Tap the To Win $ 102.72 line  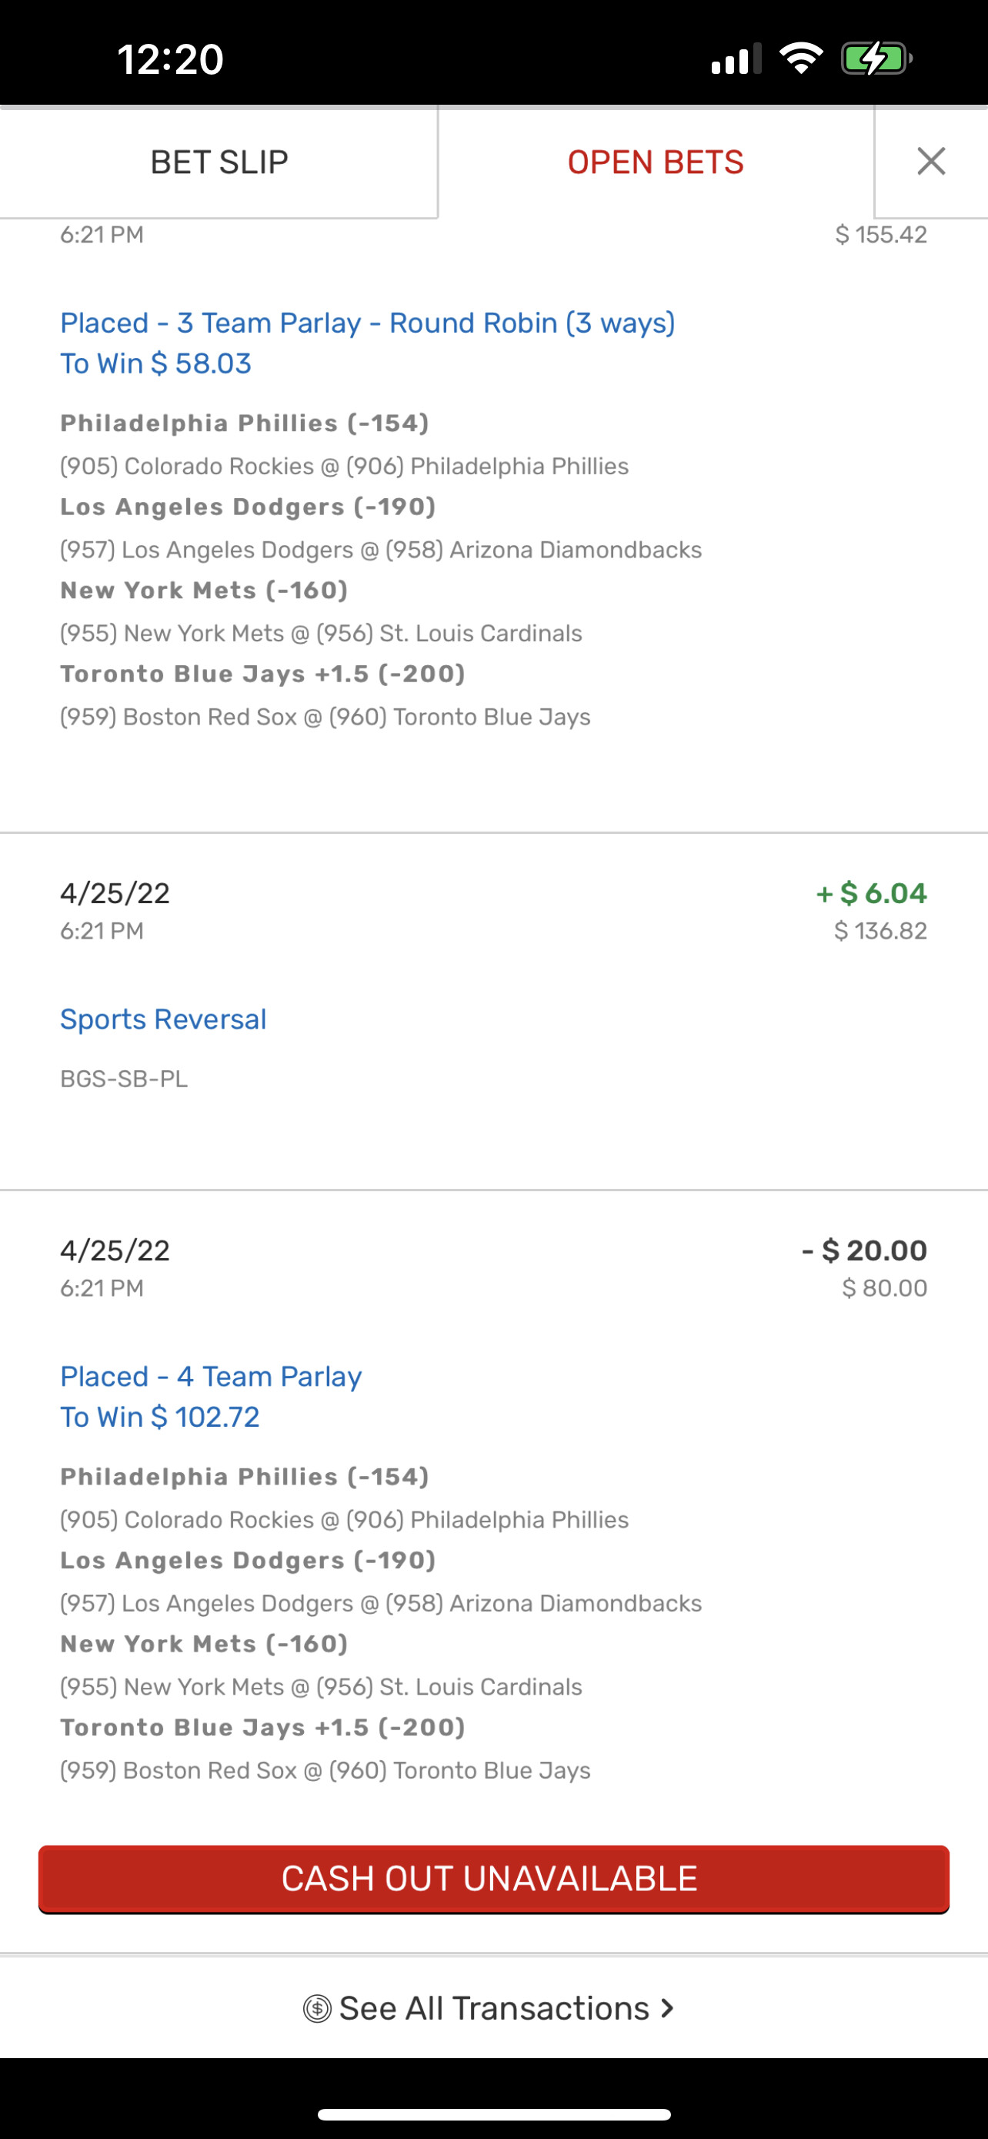[160, 1418]
